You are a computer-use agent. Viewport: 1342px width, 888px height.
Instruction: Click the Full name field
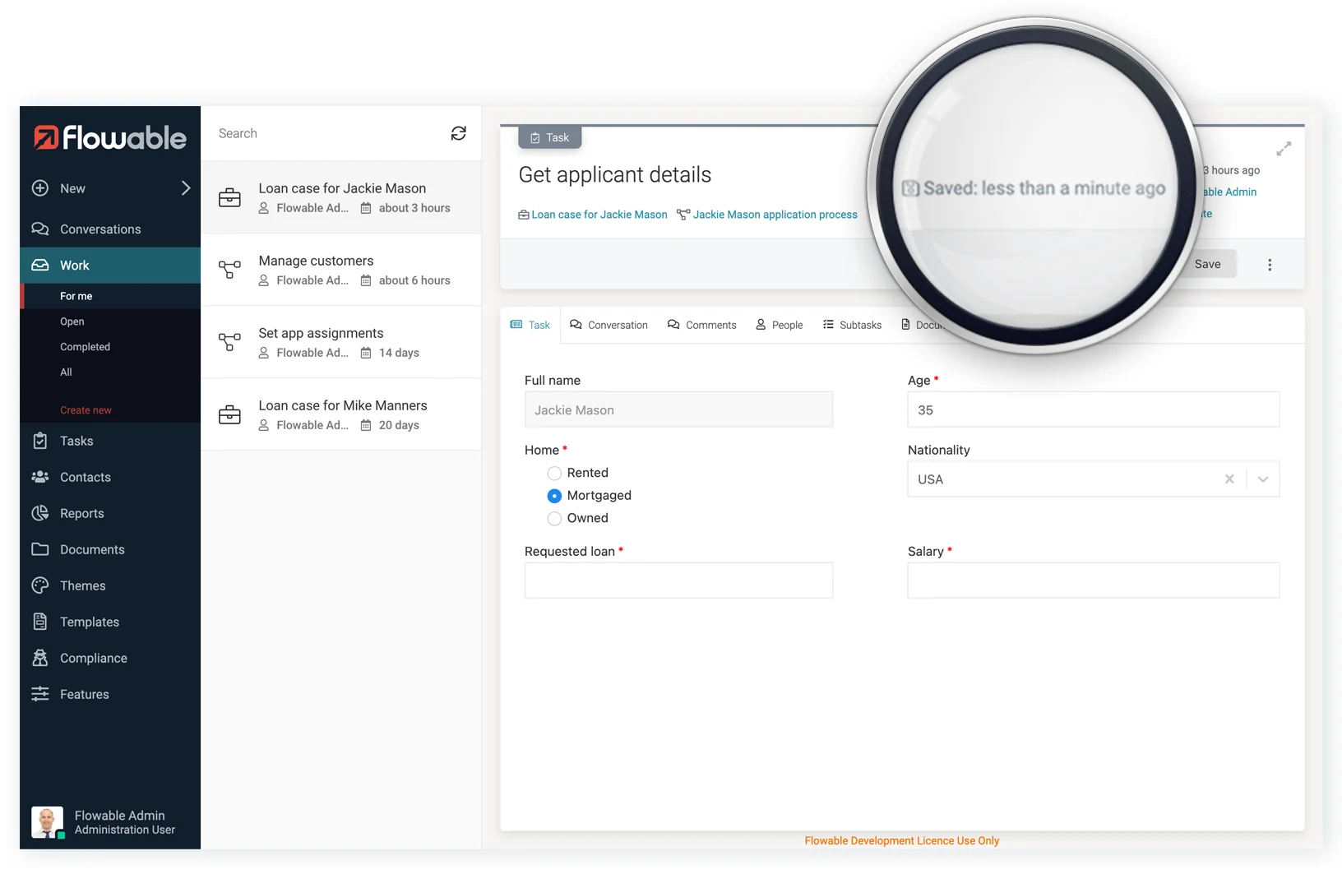[x=678, y=409]
